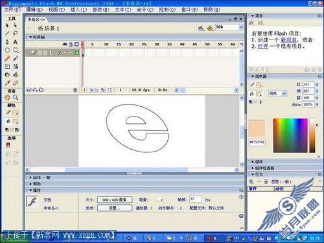
Task: Select the Text tool
Action: coord(15,41)
